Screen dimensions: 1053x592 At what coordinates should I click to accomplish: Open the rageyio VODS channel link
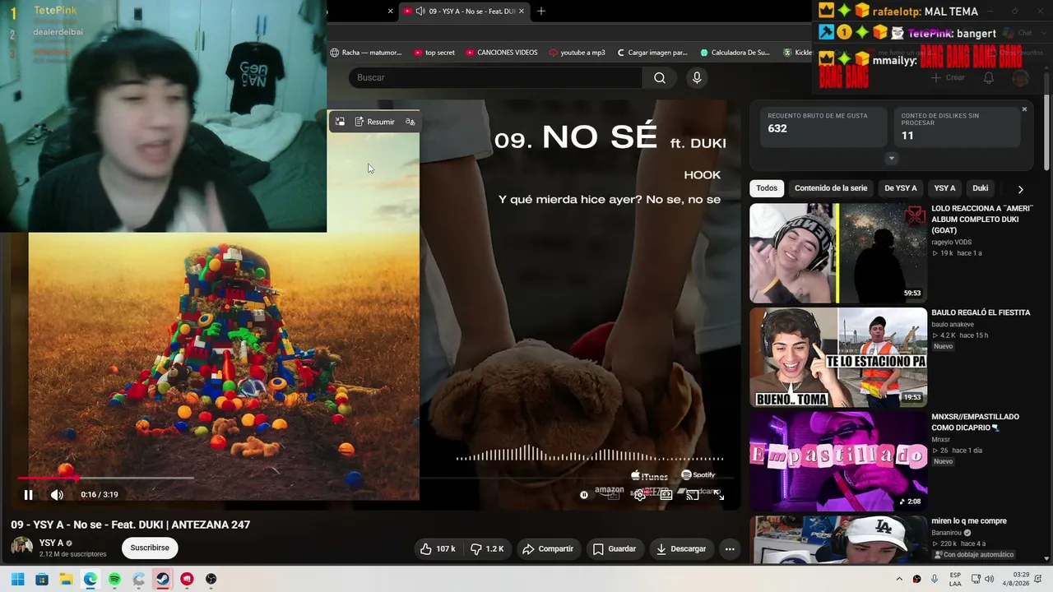[x=951, y=243]
